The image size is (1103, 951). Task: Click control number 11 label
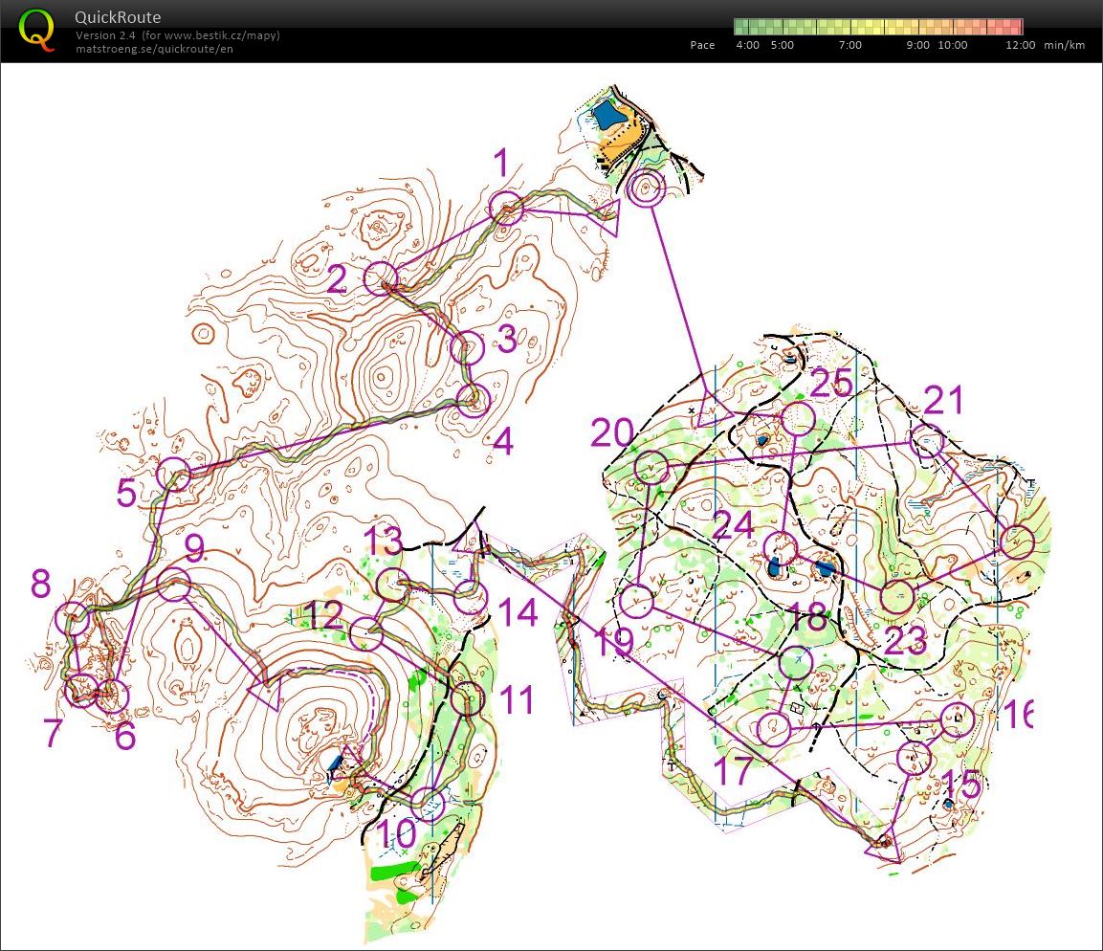click(517, 700)
